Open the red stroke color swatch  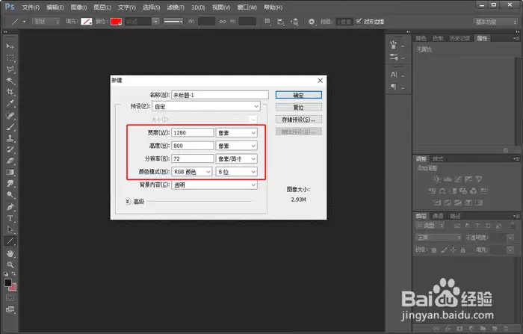click(x=116, y=22)
